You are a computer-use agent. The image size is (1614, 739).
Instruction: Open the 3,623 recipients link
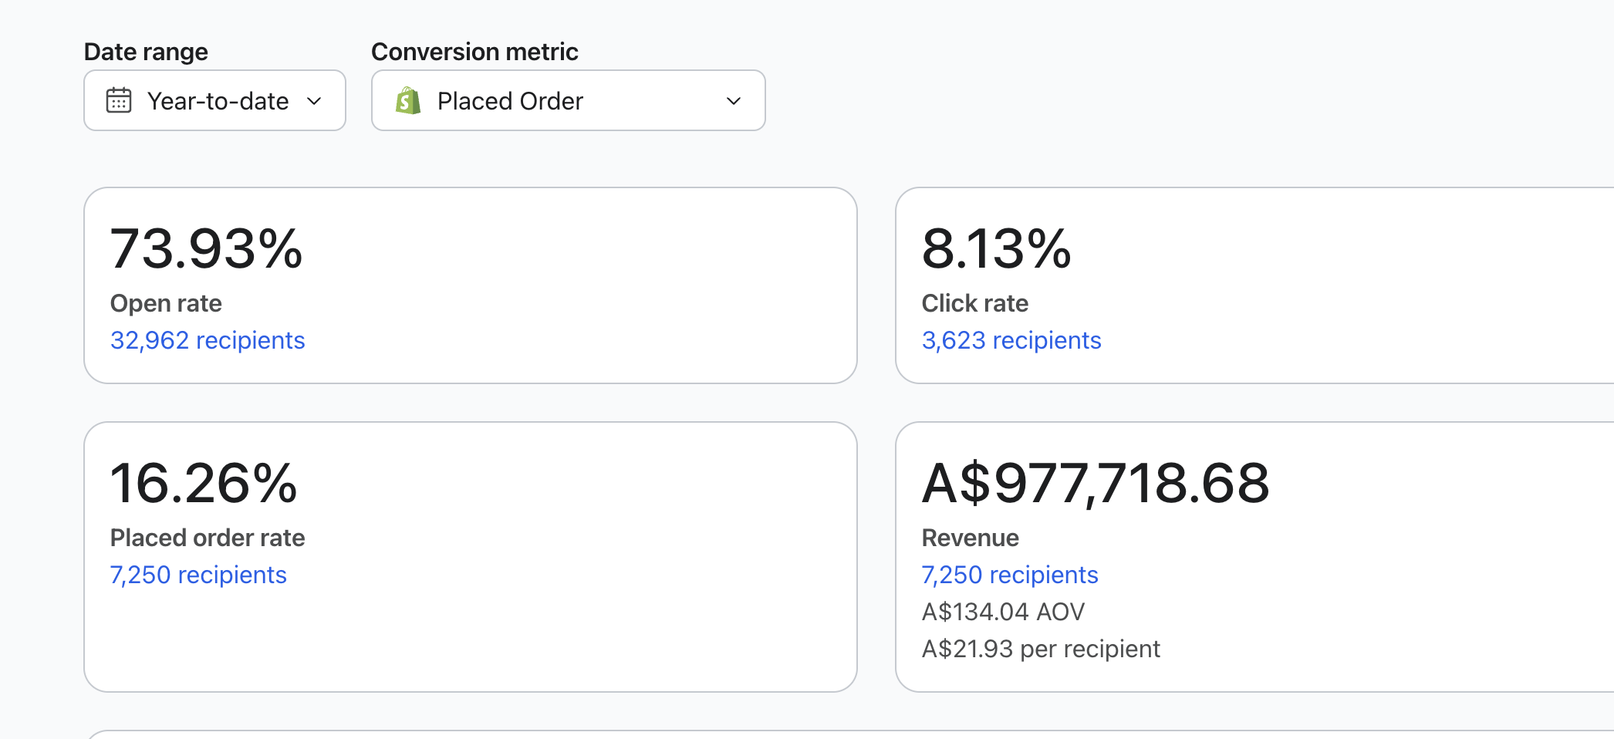click(1011, 340)
